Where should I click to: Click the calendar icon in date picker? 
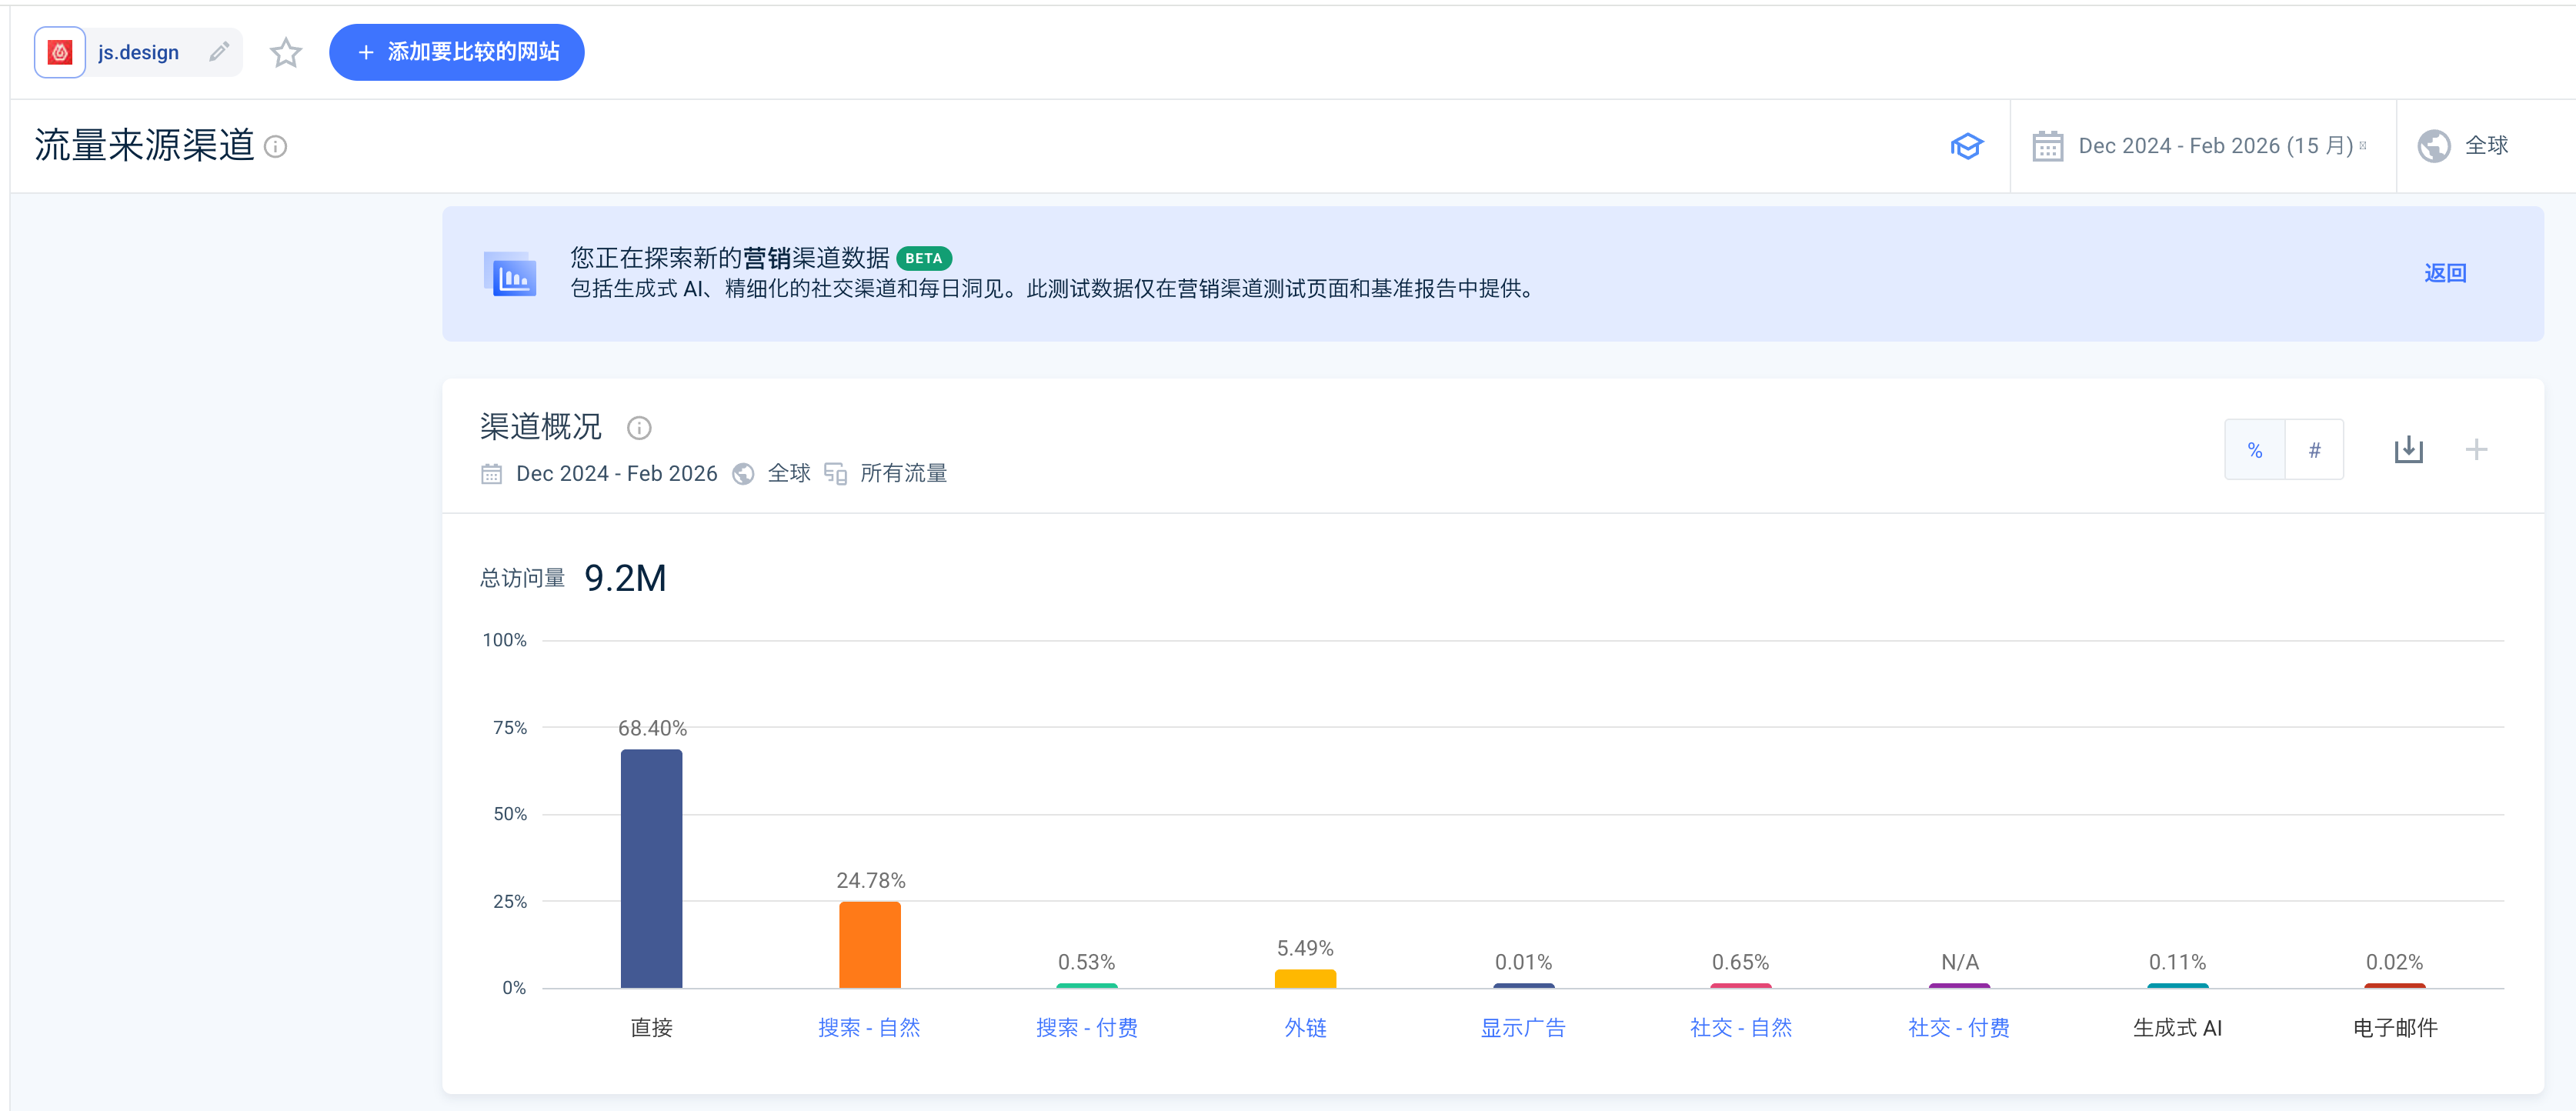[x=2047, y=146]
